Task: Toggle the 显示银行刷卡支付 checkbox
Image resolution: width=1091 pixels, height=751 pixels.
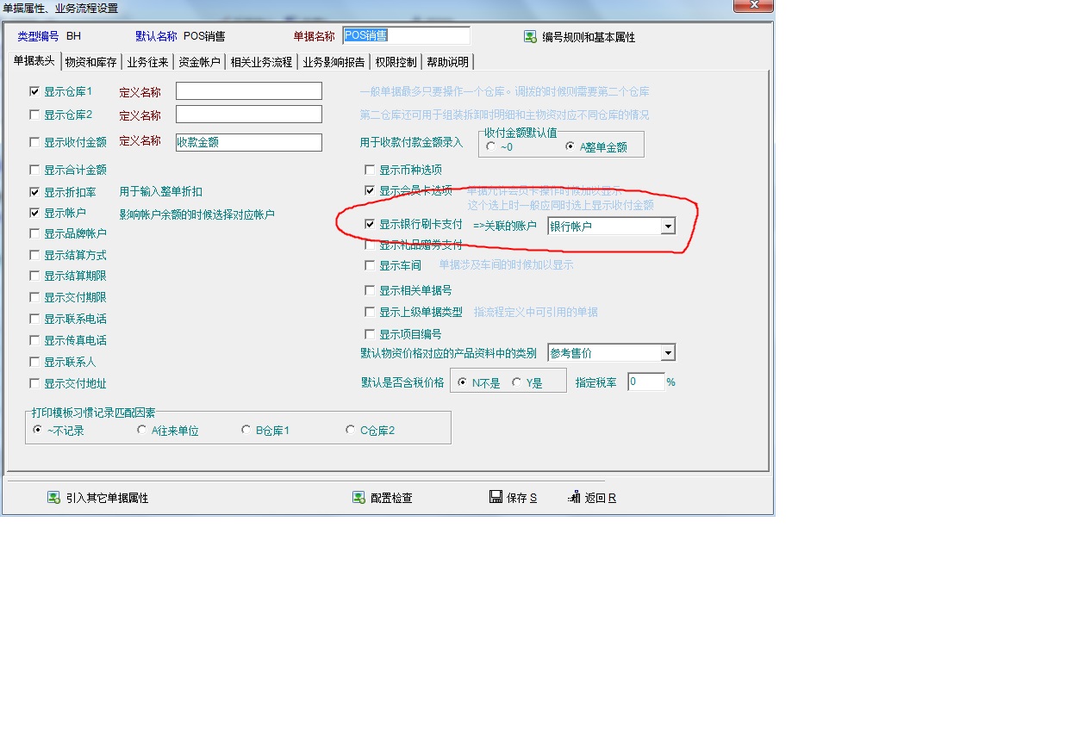Action: 370,224
